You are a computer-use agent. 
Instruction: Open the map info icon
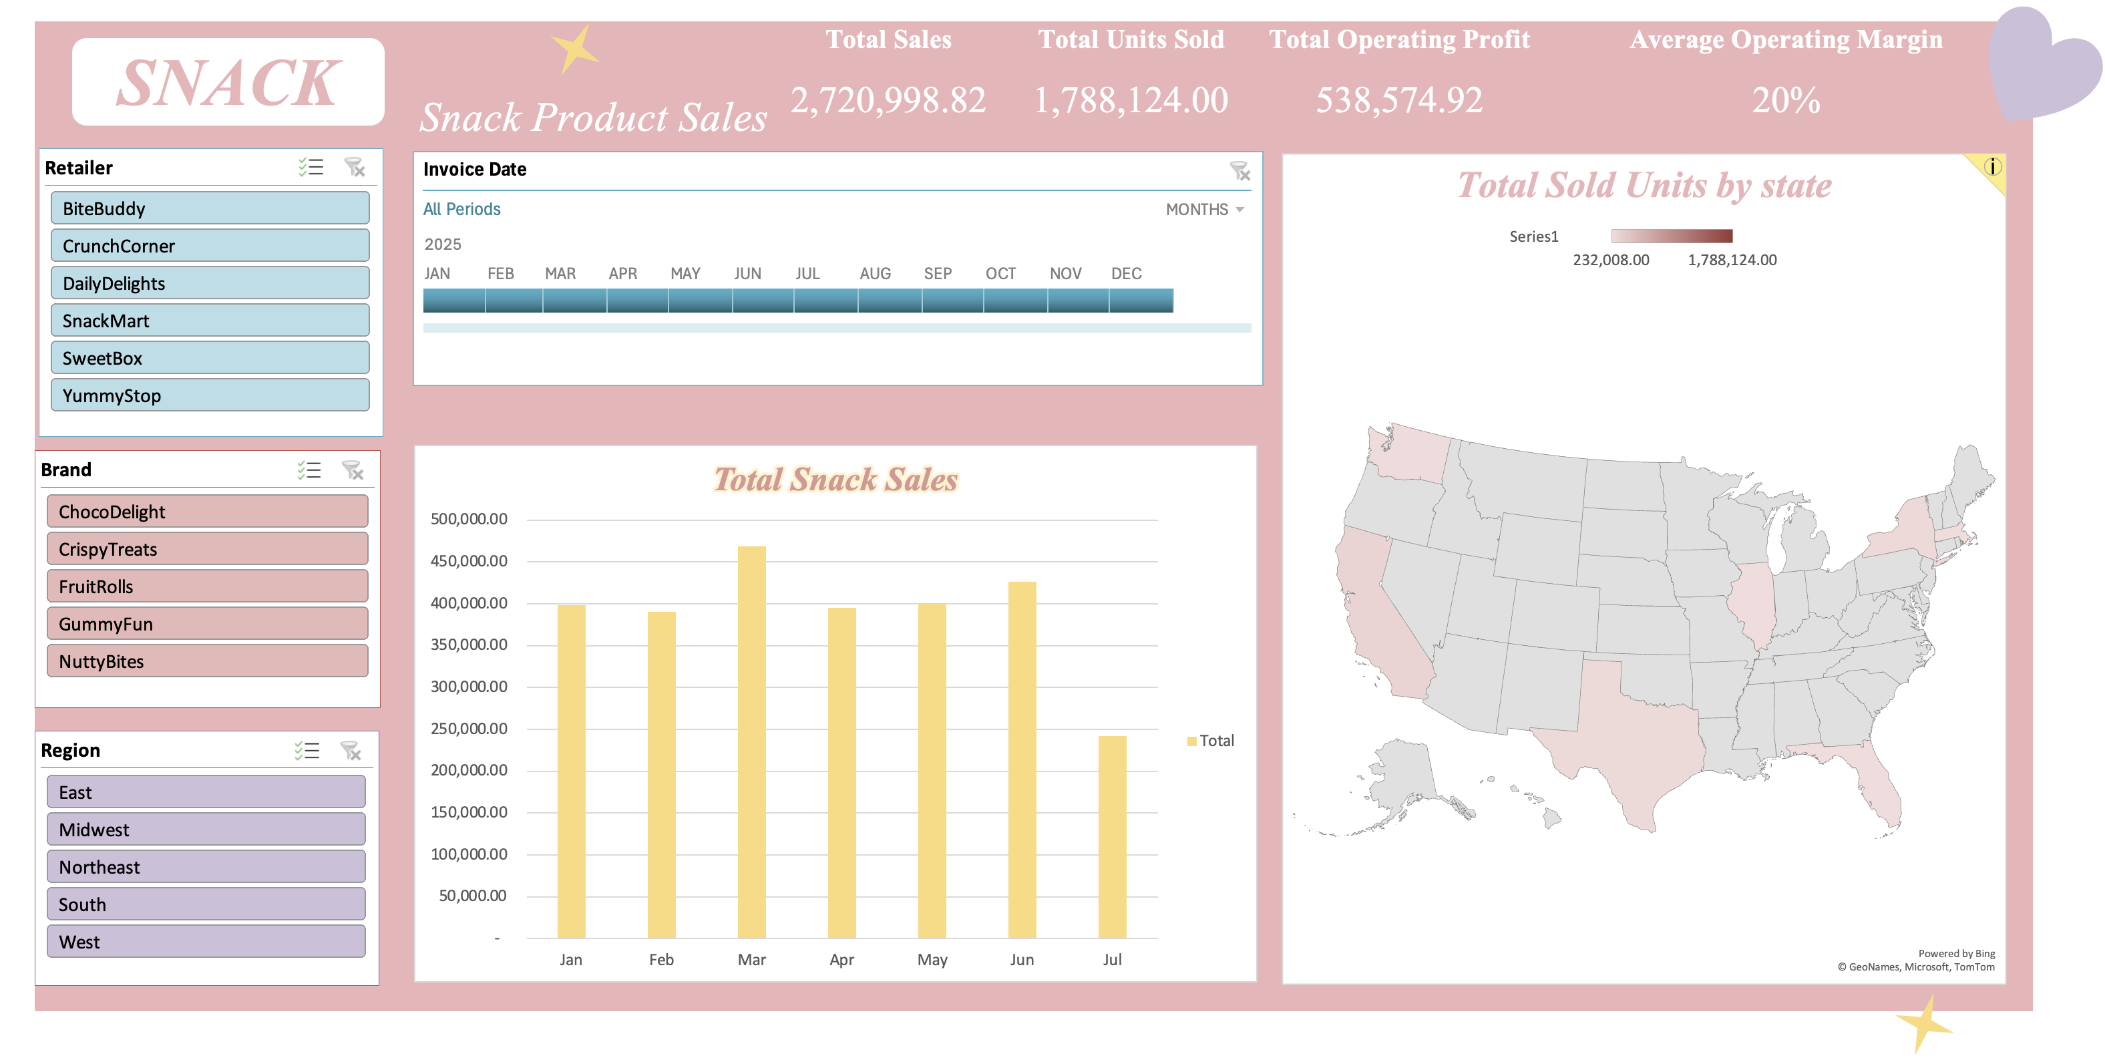pos(1992,167)
